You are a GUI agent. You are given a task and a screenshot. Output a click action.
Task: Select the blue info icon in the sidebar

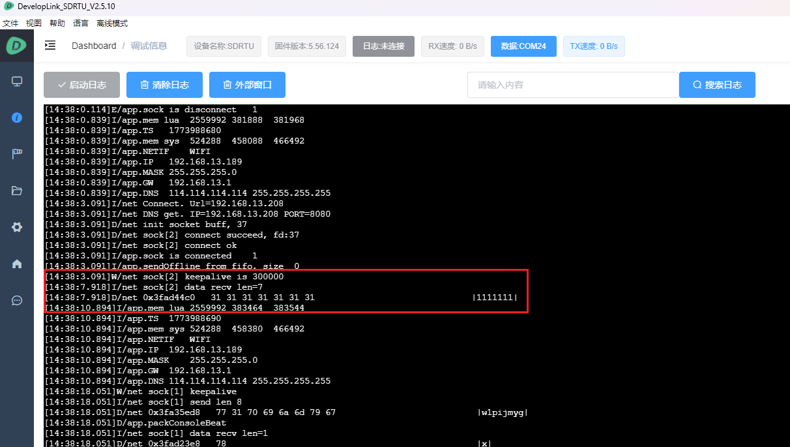[17, 117]
